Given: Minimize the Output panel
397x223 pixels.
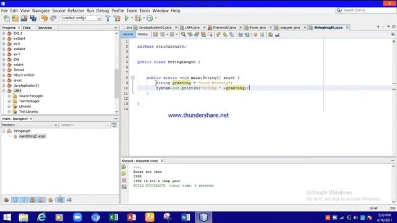Looking at the screenshot, I should coord(393,161).
